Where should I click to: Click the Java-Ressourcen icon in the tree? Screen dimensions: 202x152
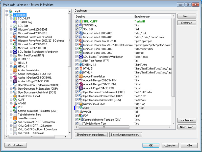pos(15,118)
